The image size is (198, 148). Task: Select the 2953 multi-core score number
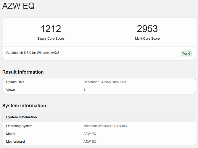point(147,29)
